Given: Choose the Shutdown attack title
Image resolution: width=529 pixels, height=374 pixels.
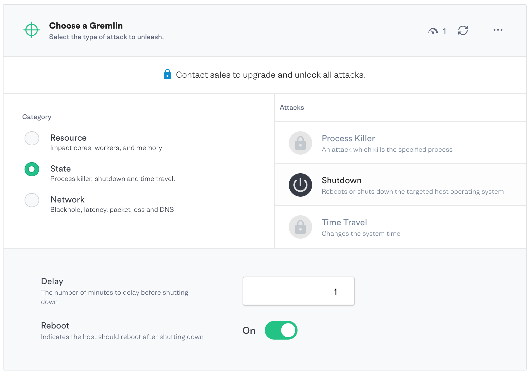Looking at the screenshot, I should coord(341,180).
